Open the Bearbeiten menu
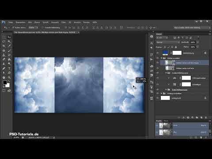Viewport: 212px width, 159px height. [x=20, y=23]
